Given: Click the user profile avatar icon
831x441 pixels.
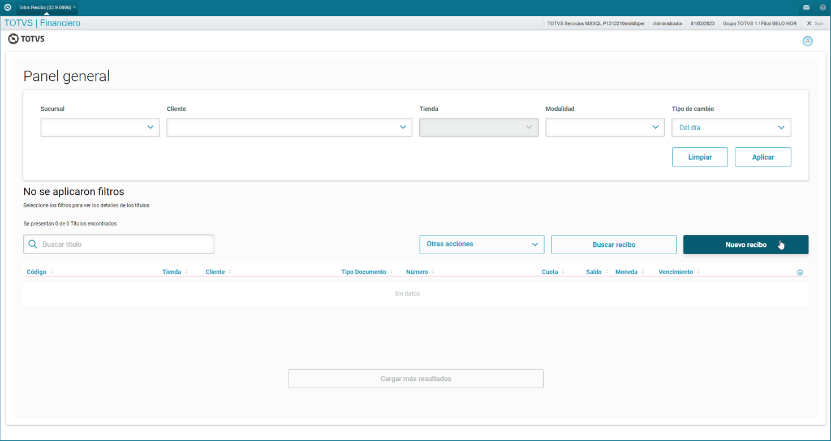Looking at the screenshot, I should 807,41.
